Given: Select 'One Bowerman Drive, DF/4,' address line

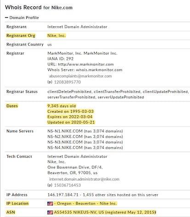Looking at the screenshot, I should (75, 167).
